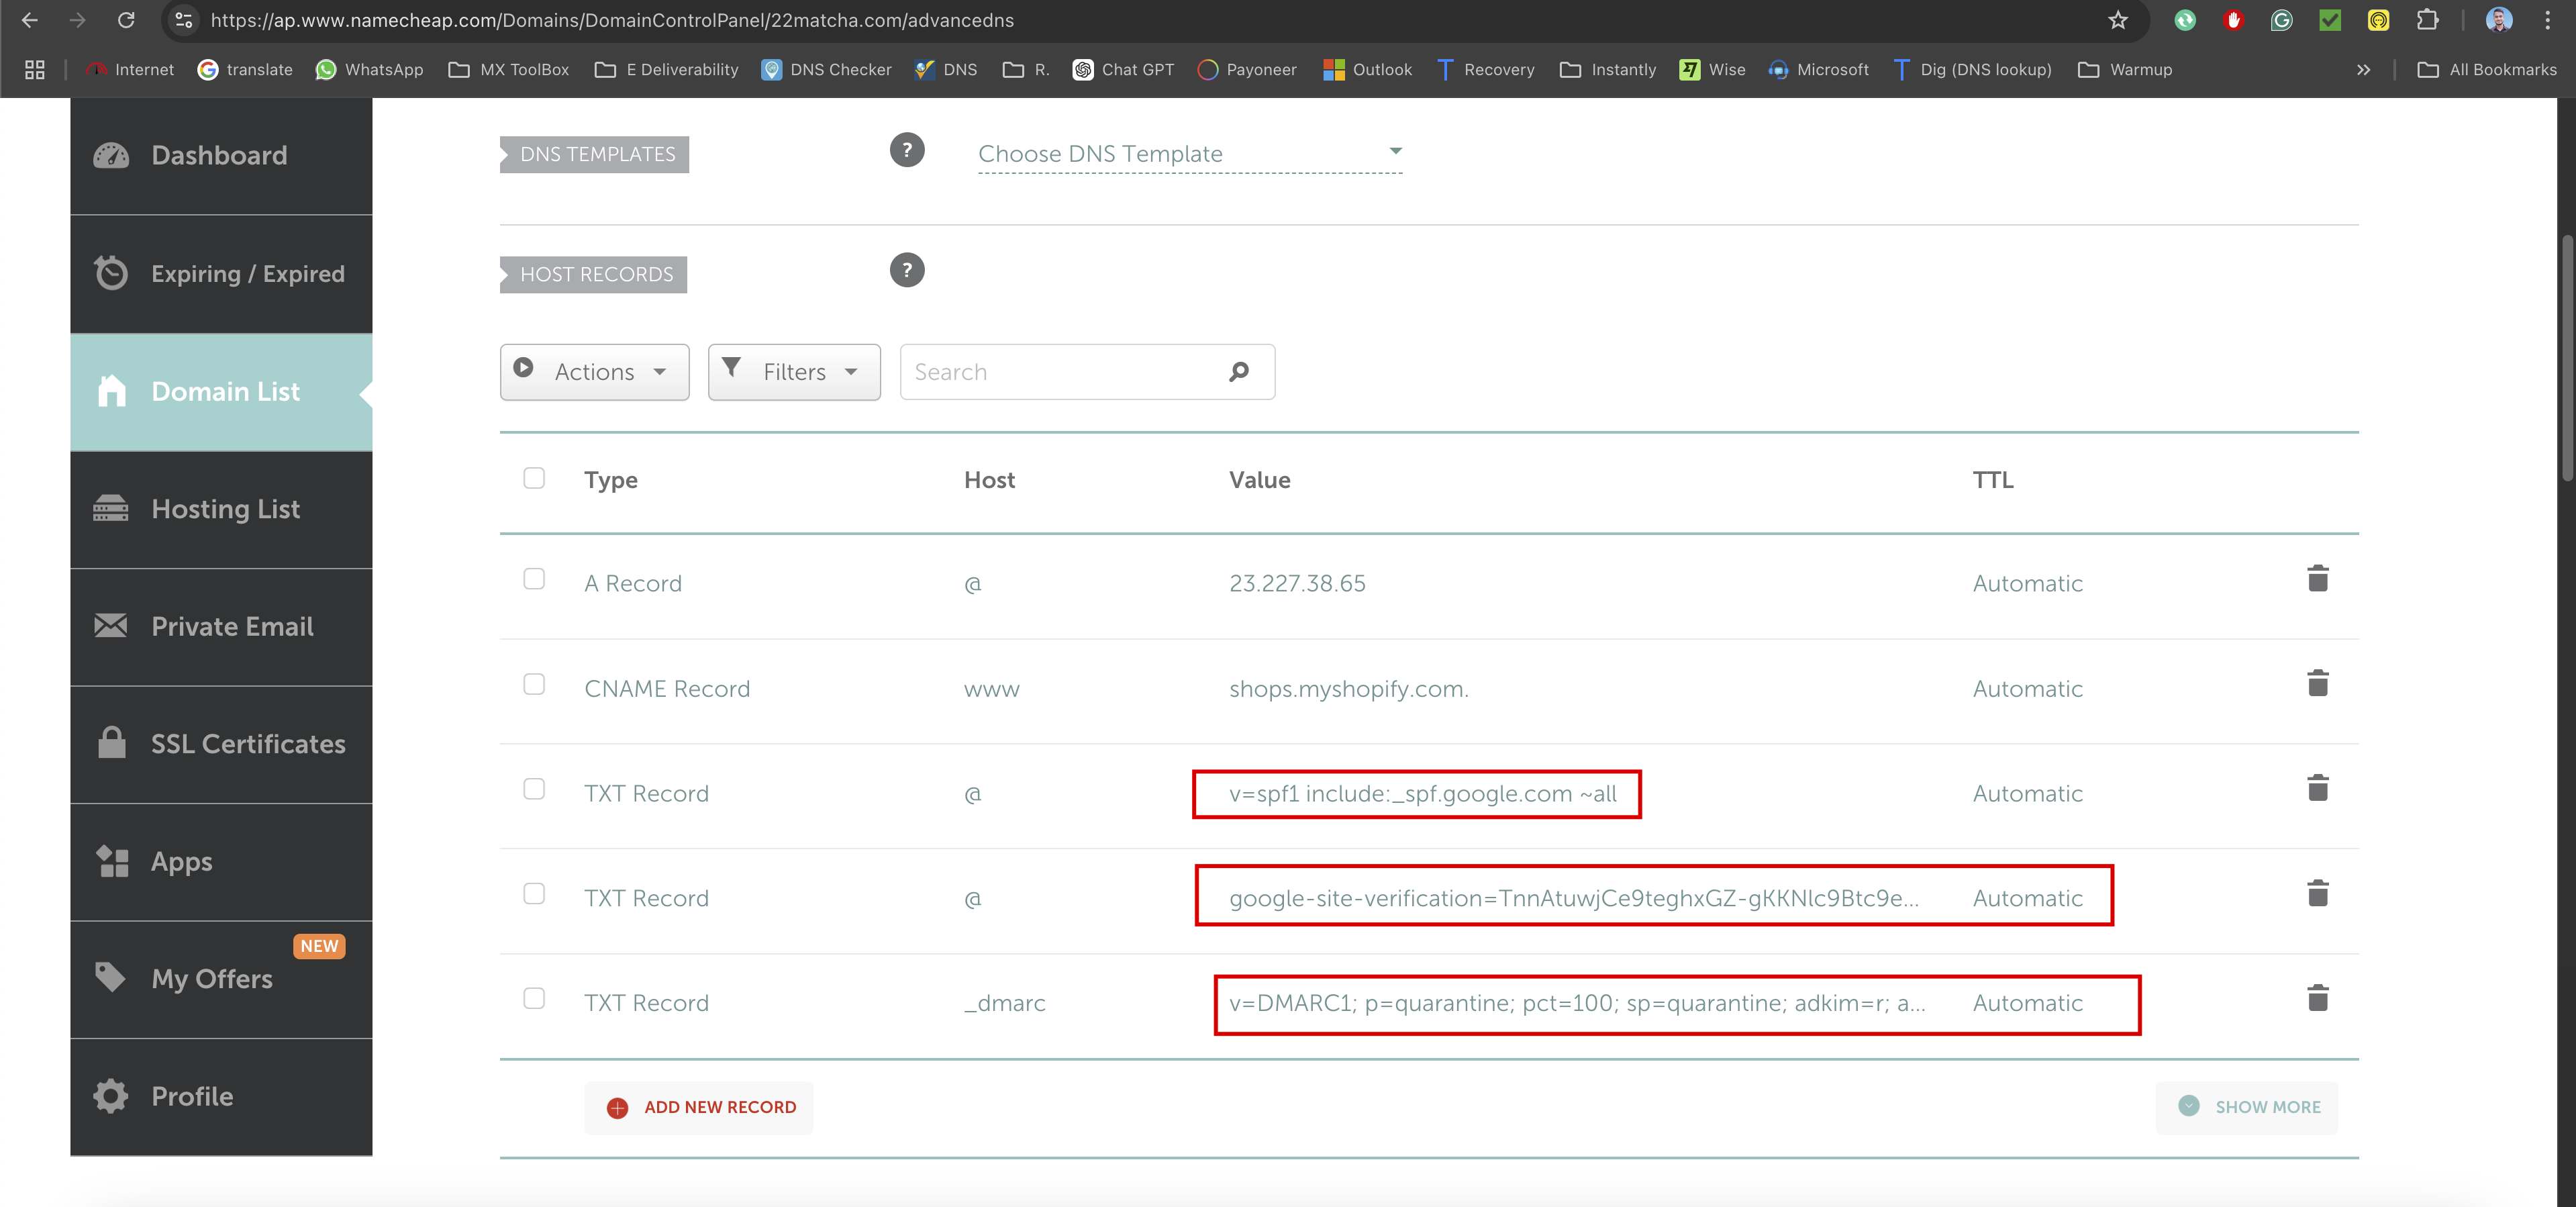
Task: Edit the A Record value 23.227.38.65
Action: [1297, 584]
